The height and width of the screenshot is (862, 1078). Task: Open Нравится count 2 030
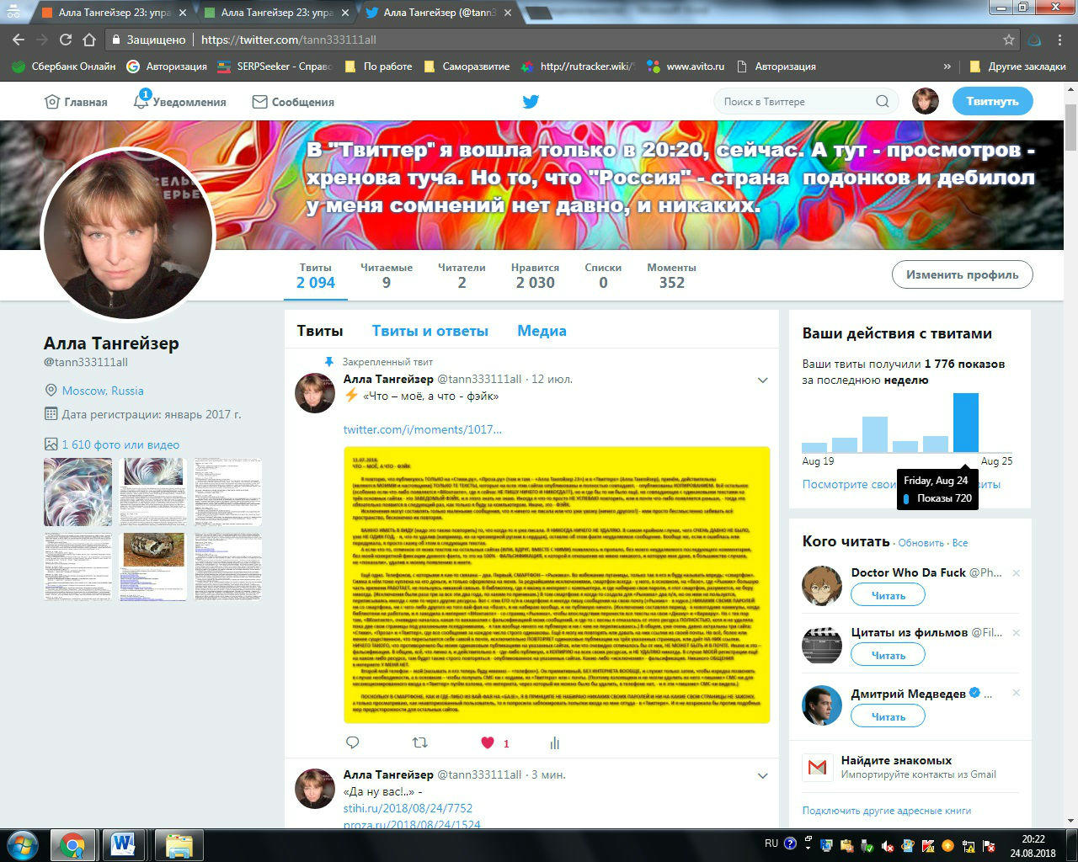pos(535,275)
